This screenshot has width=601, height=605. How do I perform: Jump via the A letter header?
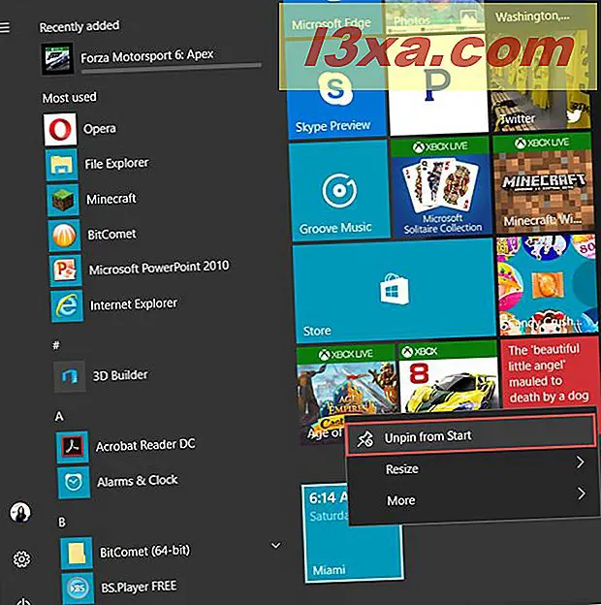pos(59,416)
